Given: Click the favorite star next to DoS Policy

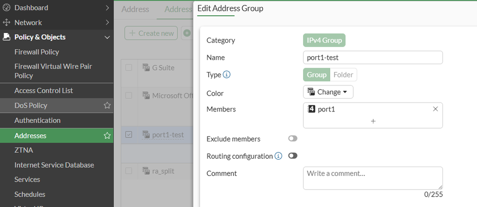Looking at the screenshot, I should [x=107, y=105].
